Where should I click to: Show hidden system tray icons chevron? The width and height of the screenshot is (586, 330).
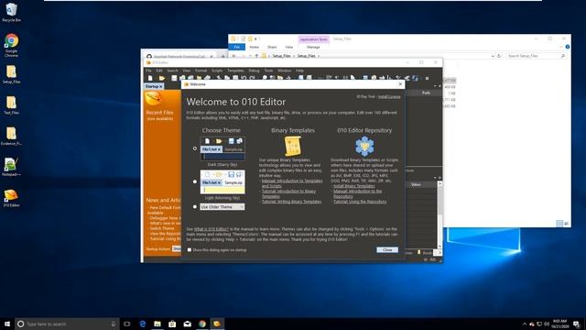click(525, 324)
